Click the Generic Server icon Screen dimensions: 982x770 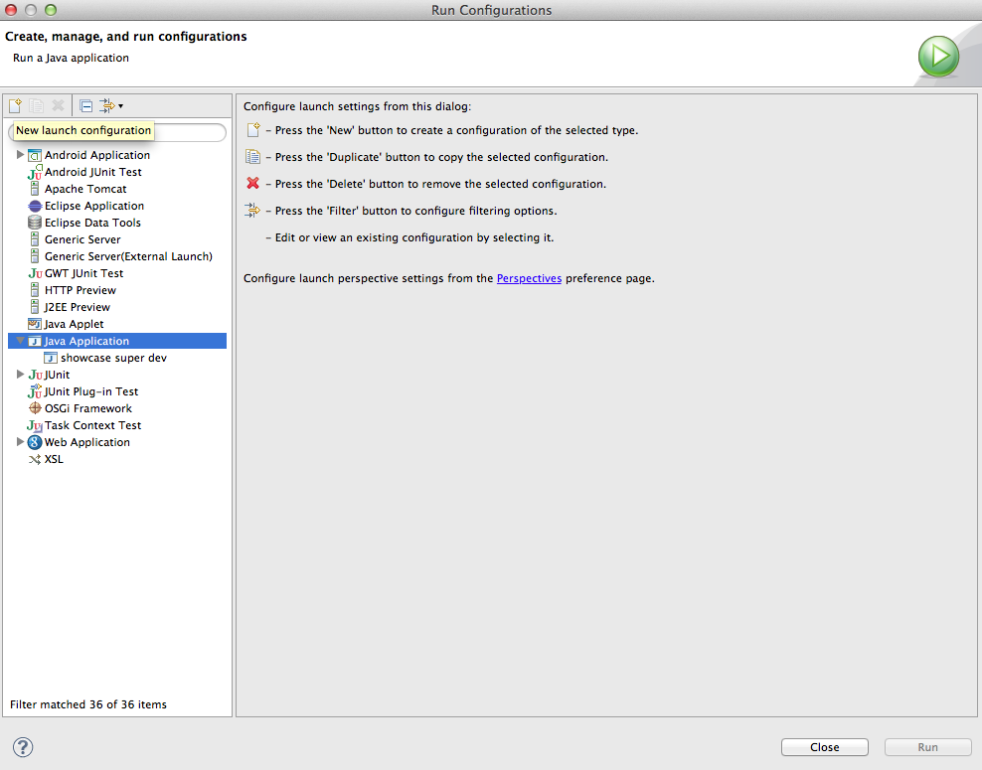[35, 239]
